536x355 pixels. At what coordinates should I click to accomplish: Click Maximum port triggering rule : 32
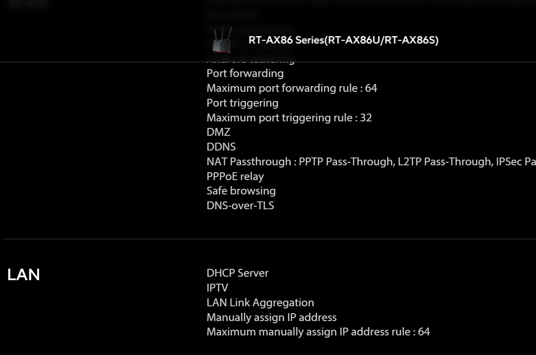(289, 117)
